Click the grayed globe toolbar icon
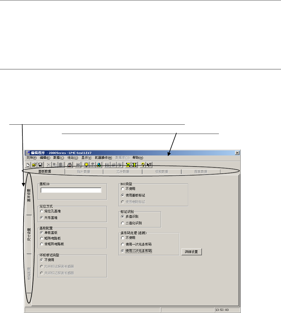This screenshot has width=281, height=313. point(119,165)
